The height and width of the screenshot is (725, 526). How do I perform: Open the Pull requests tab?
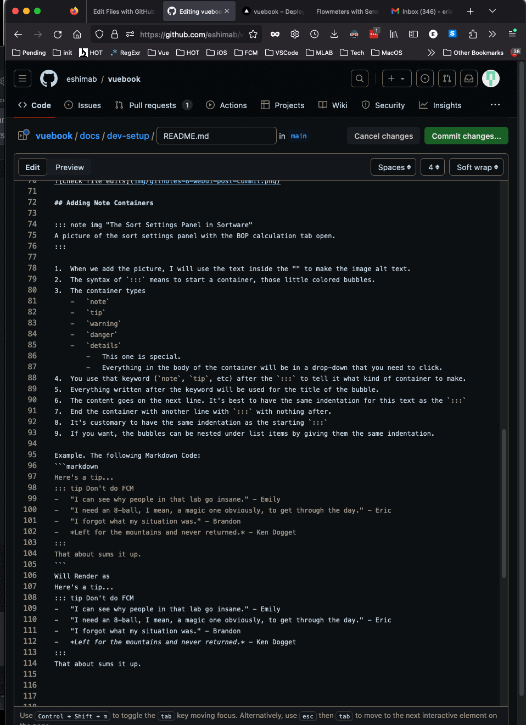tap(153, 105)
